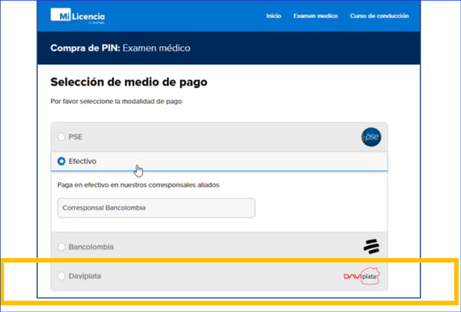This screenshot has width=461, height=312.
Task: Go to the Inicio page
Action: 274,16
